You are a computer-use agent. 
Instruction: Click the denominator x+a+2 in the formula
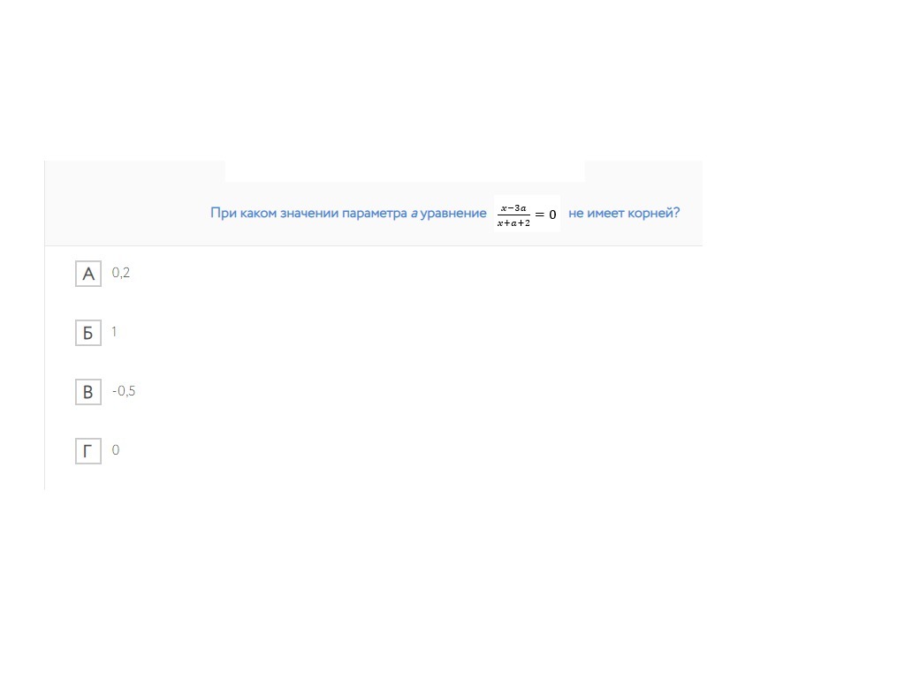tap(513, 223)
